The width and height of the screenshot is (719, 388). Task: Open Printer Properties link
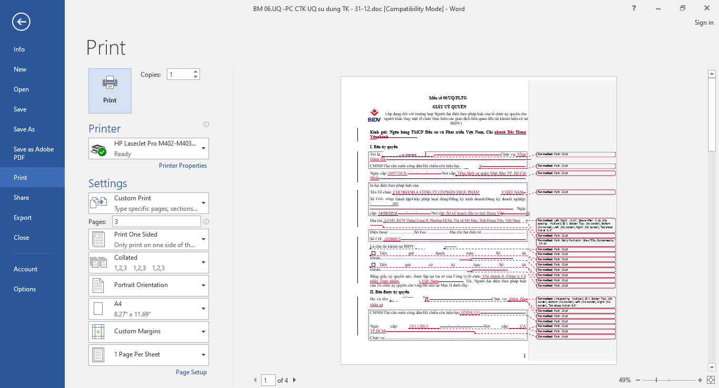pyautogui.click(x=183, y=166)
